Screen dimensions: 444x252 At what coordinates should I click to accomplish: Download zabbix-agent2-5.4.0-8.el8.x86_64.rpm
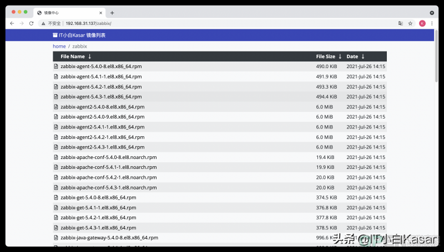103,107
